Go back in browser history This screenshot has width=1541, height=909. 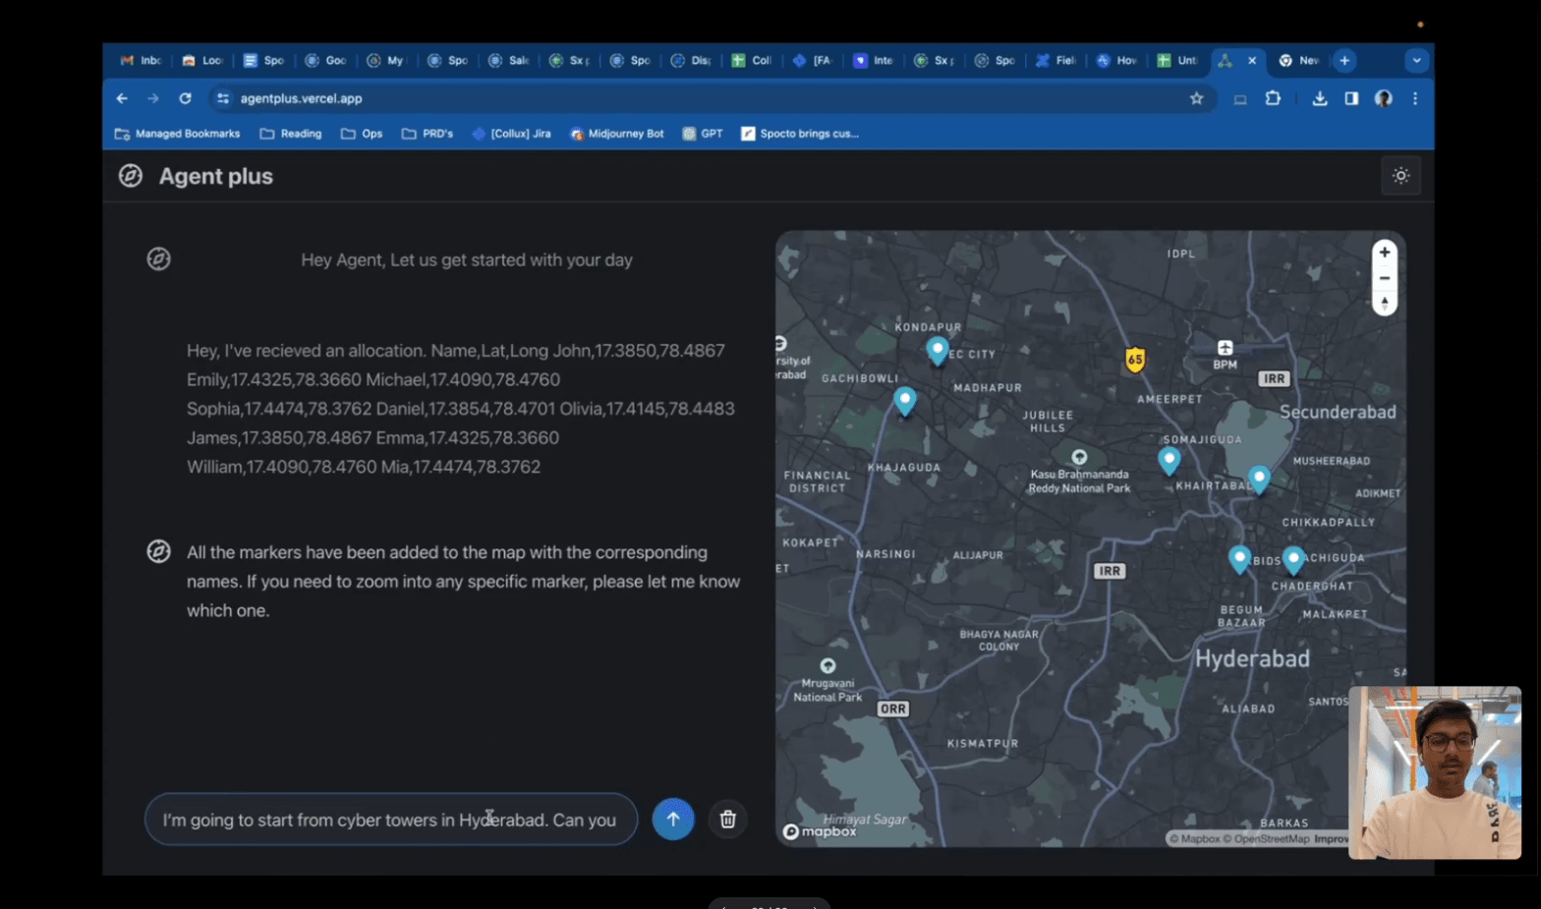(122, 98)
